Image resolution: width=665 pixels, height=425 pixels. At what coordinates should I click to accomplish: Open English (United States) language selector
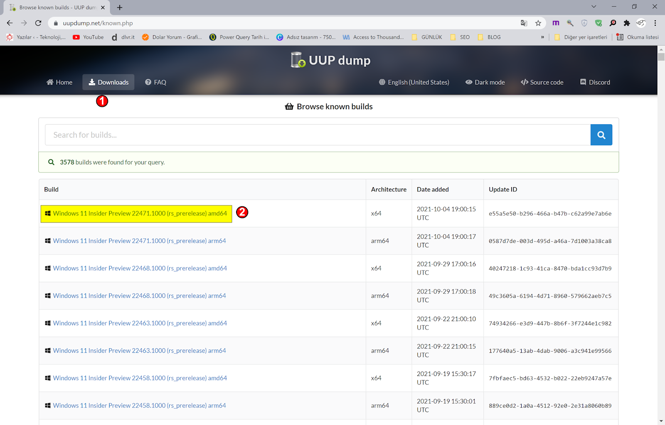pos(414,82)
